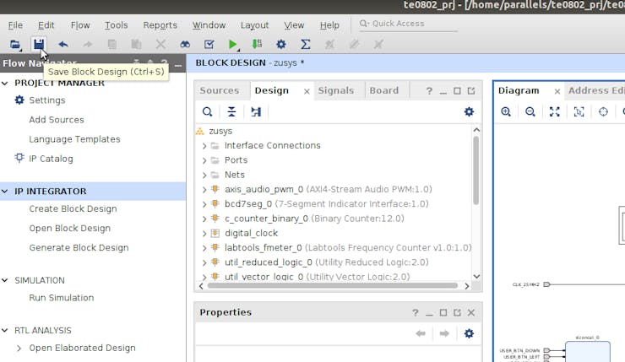
Task: Expand Open Elaborated Design
Action: 19,348
